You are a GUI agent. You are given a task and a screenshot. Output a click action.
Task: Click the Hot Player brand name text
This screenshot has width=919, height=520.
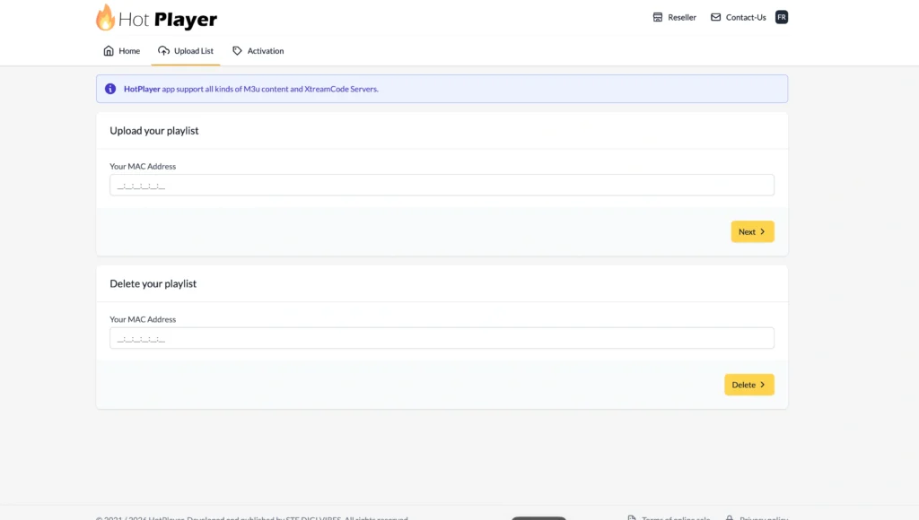click(x=168, y=20)
